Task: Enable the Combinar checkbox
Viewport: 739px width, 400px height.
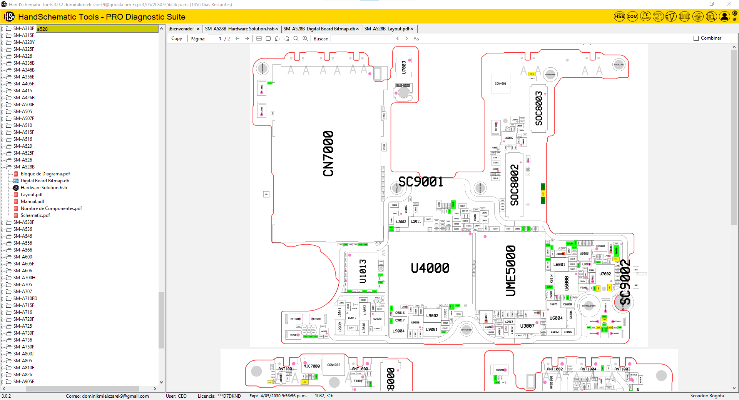Action: click(696, 38)
